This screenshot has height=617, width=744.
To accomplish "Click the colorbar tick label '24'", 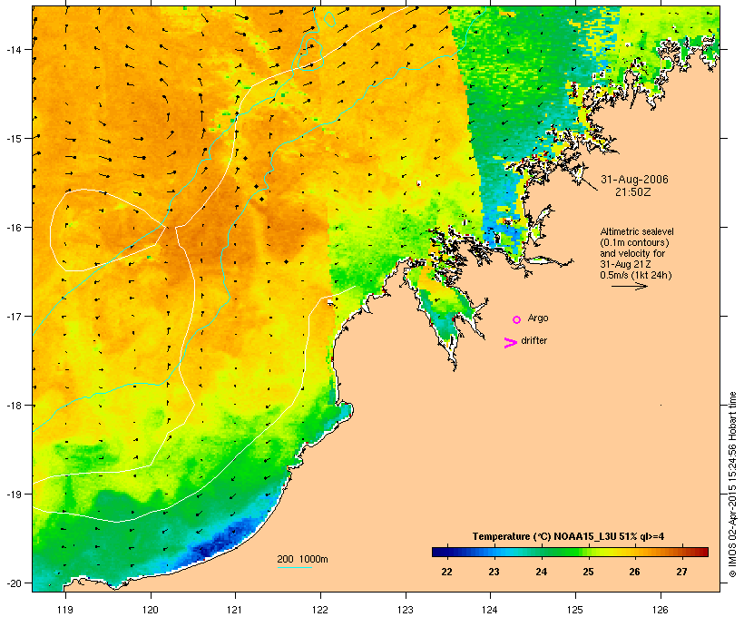I will pos(541,572).
